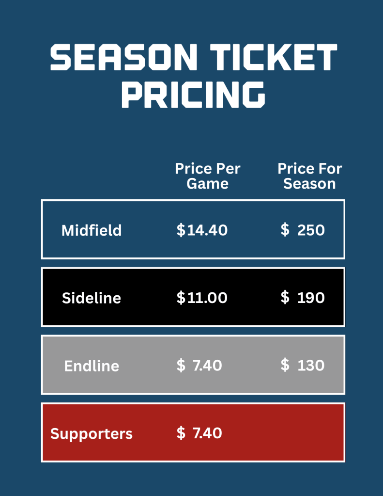The height and width of the screenshot is (496, 383).
Task: Click the word SEASON in the title
Action: click(124, 58)
